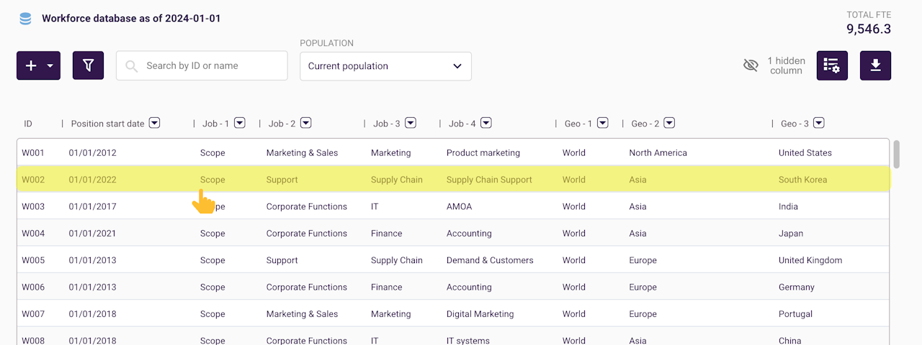922x345 pixels.
Task: Open Job - 2 column dropdown arrow
Action: pyautogui.click(x=306, y=124)
